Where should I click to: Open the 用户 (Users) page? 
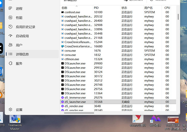(32, 45)
